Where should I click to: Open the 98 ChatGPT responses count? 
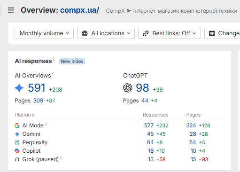tap(142, 88)
